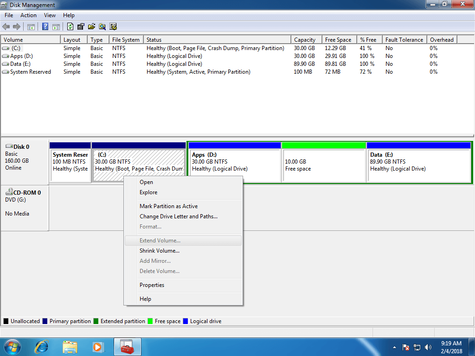This screenshot has width=475, height=356.
Task: Open the taskbar clock showing 9:19 AM
Action: click(451, 347)
